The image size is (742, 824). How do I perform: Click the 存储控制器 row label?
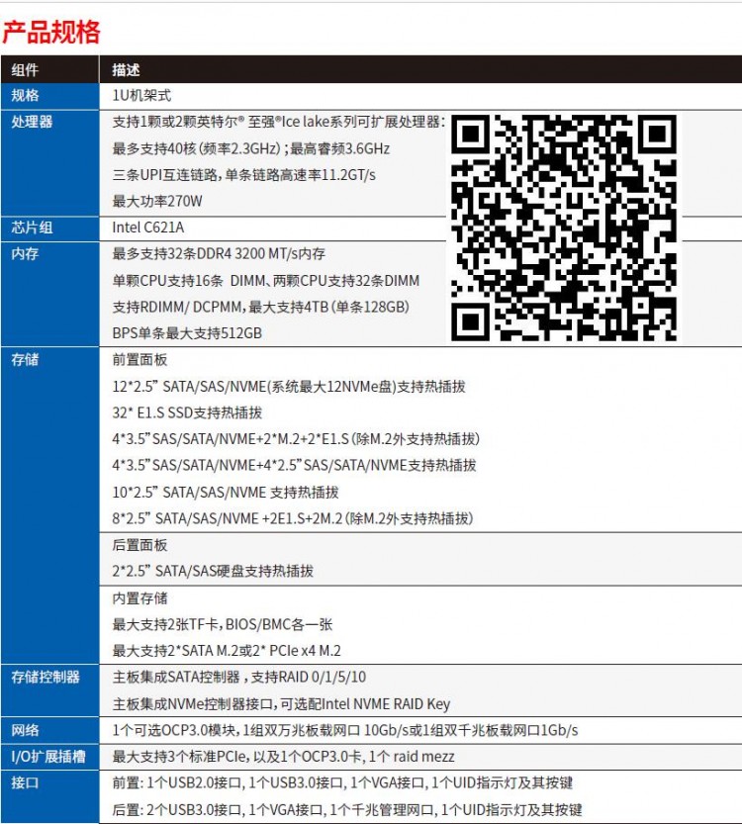(46, 678)
